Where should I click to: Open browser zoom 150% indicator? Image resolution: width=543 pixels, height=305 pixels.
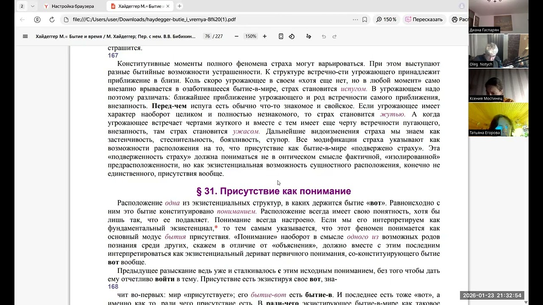(386, 19)
